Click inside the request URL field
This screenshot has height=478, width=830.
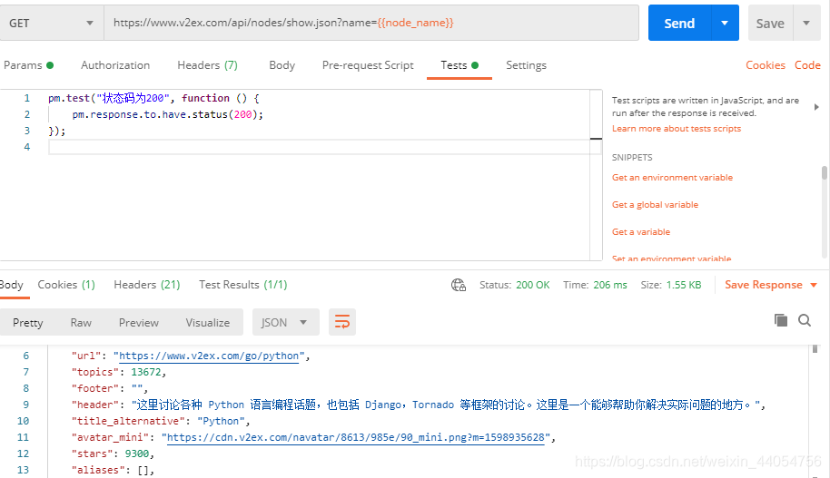pyautogui.click(x=371, y=23)
